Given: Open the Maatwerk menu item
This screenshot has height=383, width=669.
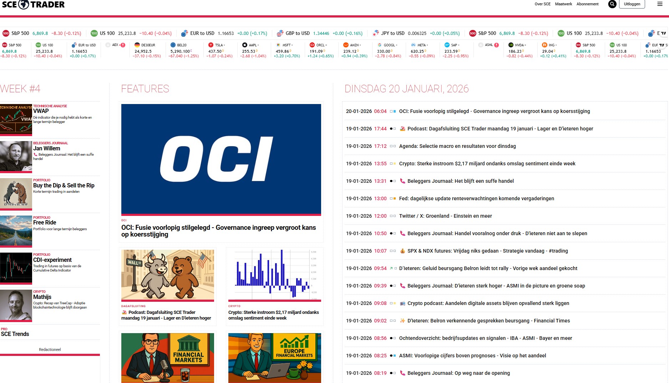Looking at the screenshot, I should [563, 4].
